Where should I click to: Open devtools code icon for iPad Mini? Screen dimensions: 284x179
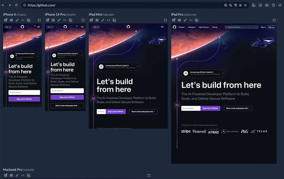[109, 20]
